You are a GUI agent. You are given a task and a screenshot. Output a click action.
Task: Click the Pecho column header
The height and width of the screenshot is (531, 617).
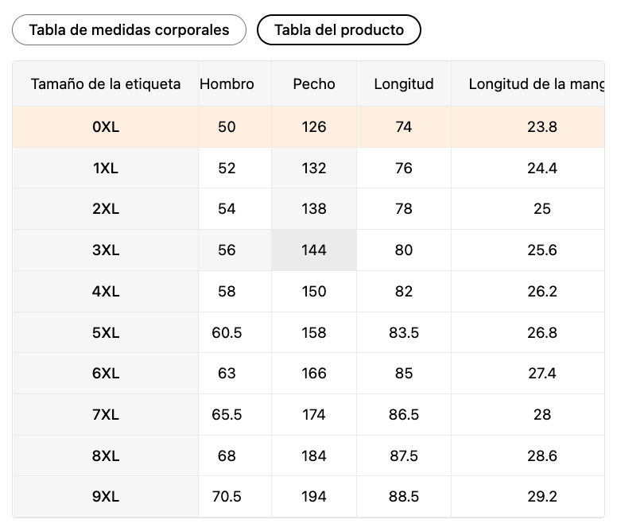pos(314,83)
